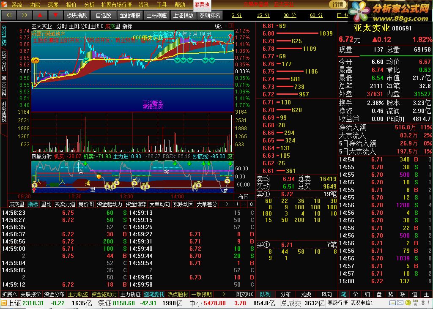Open the 功能 menu
The image size is (433, 309).
35,5
